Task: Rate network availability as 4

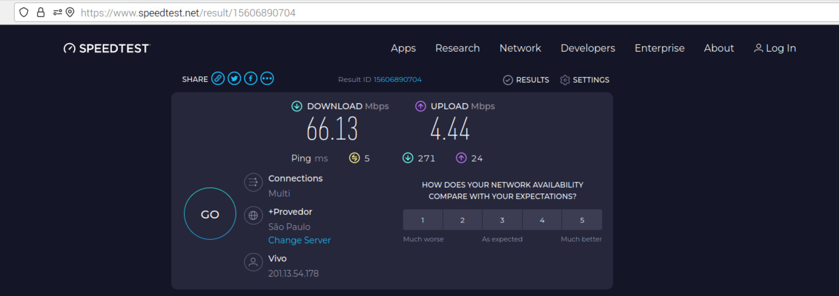Action: point(542,220)
